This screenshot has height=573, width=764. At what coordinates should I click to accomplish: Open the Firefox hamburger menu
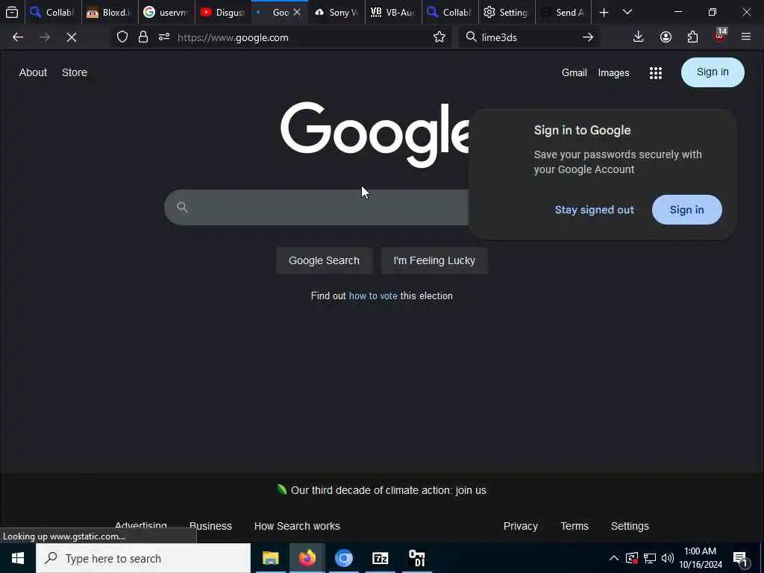746,37
